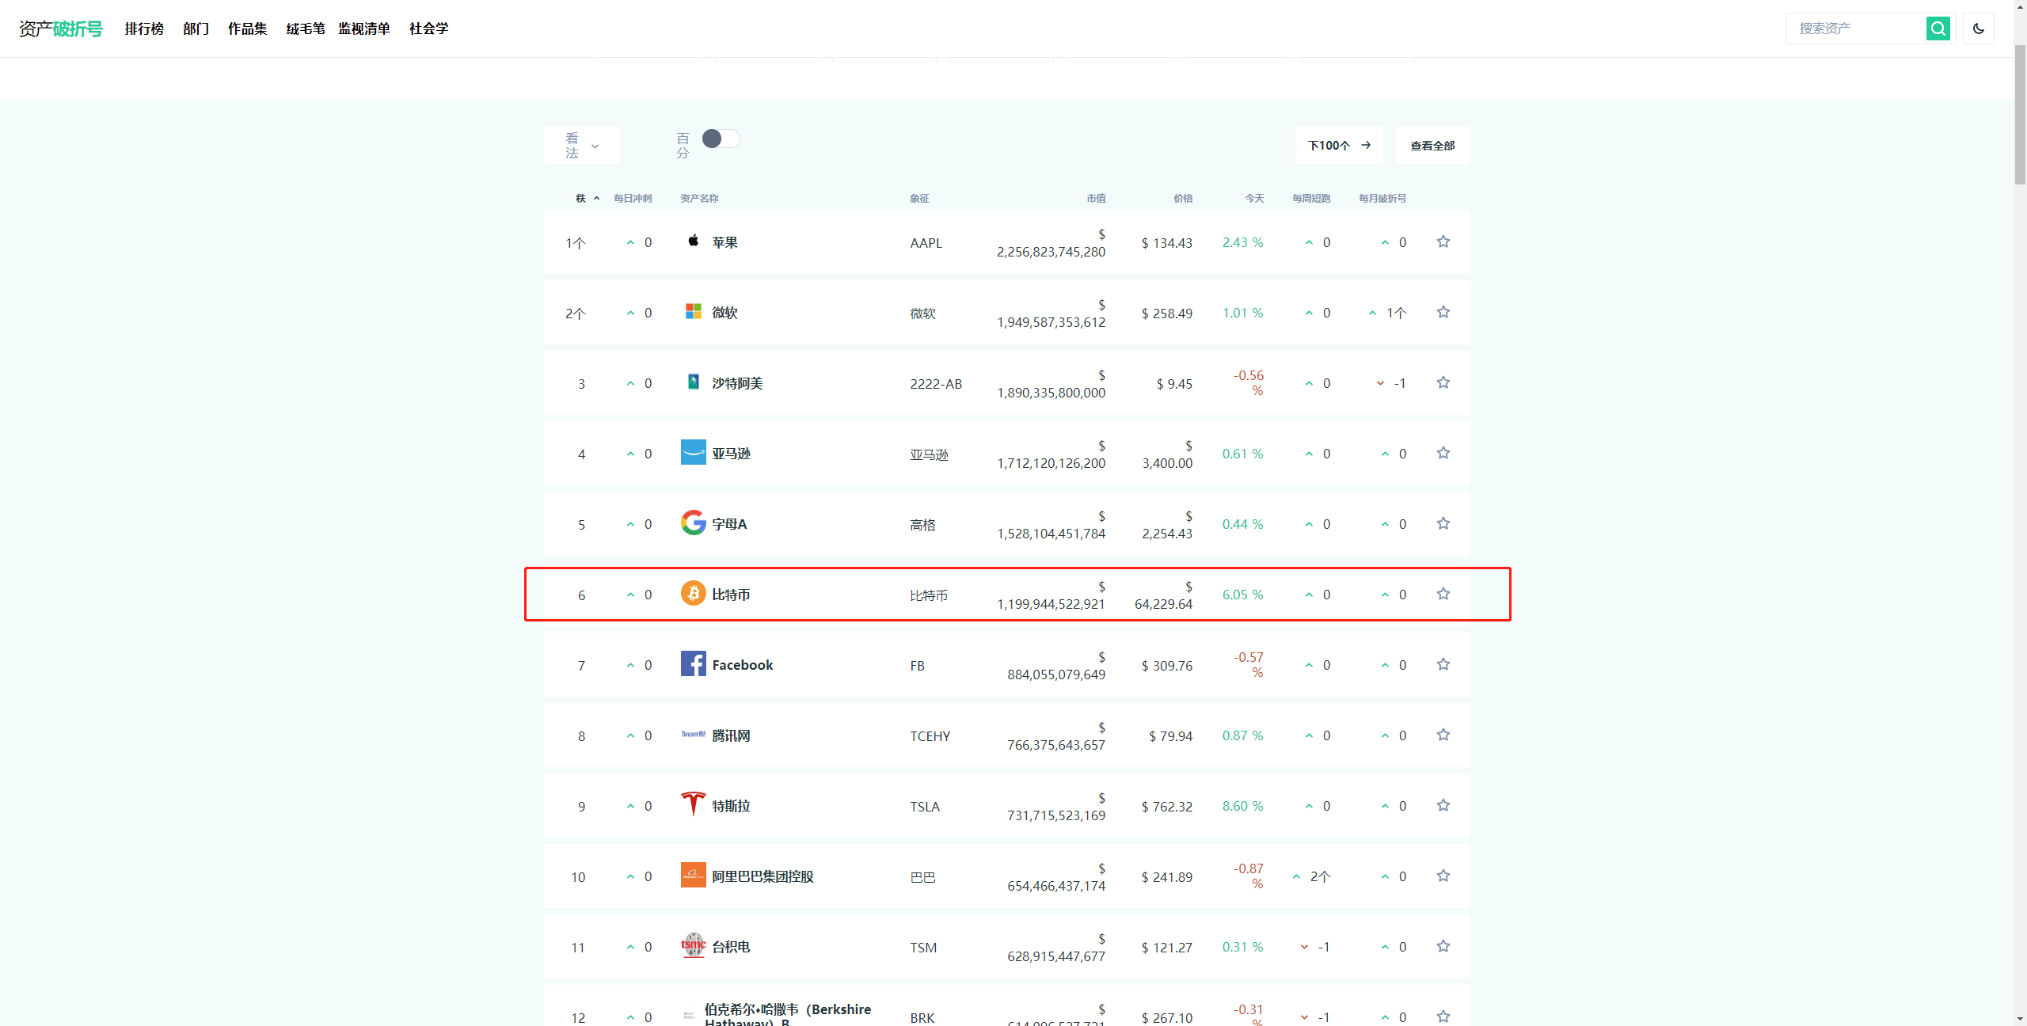Click the Tencent logo icon
Image resolution: width=2027 pixels, height=1026 pixels.
click(694, 735)
